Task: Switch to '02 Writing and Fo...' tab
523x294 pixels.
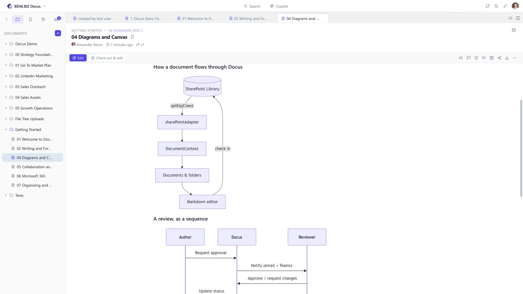Action: (x=248, y=19)
